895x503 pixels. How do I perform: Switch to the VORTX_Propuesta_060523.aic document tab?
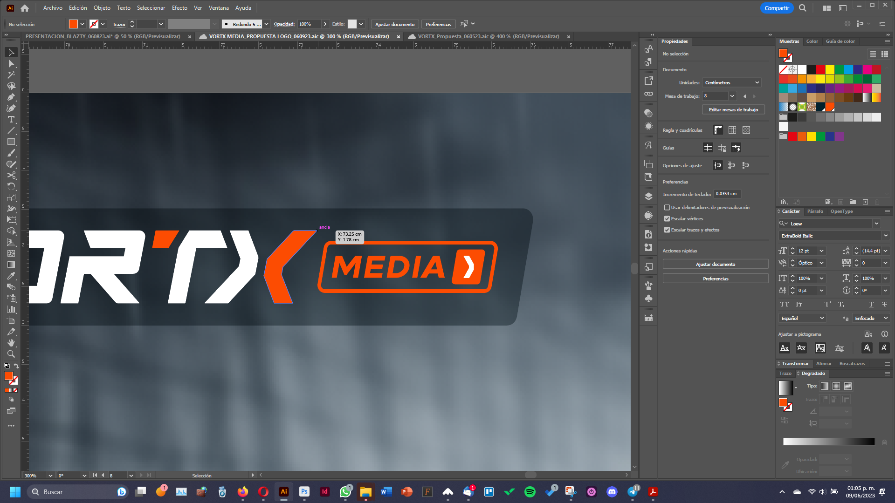pyautogui.click(x=488, y=36)
